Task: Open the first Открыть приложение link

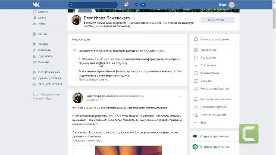Action: (x=215, y=136)
